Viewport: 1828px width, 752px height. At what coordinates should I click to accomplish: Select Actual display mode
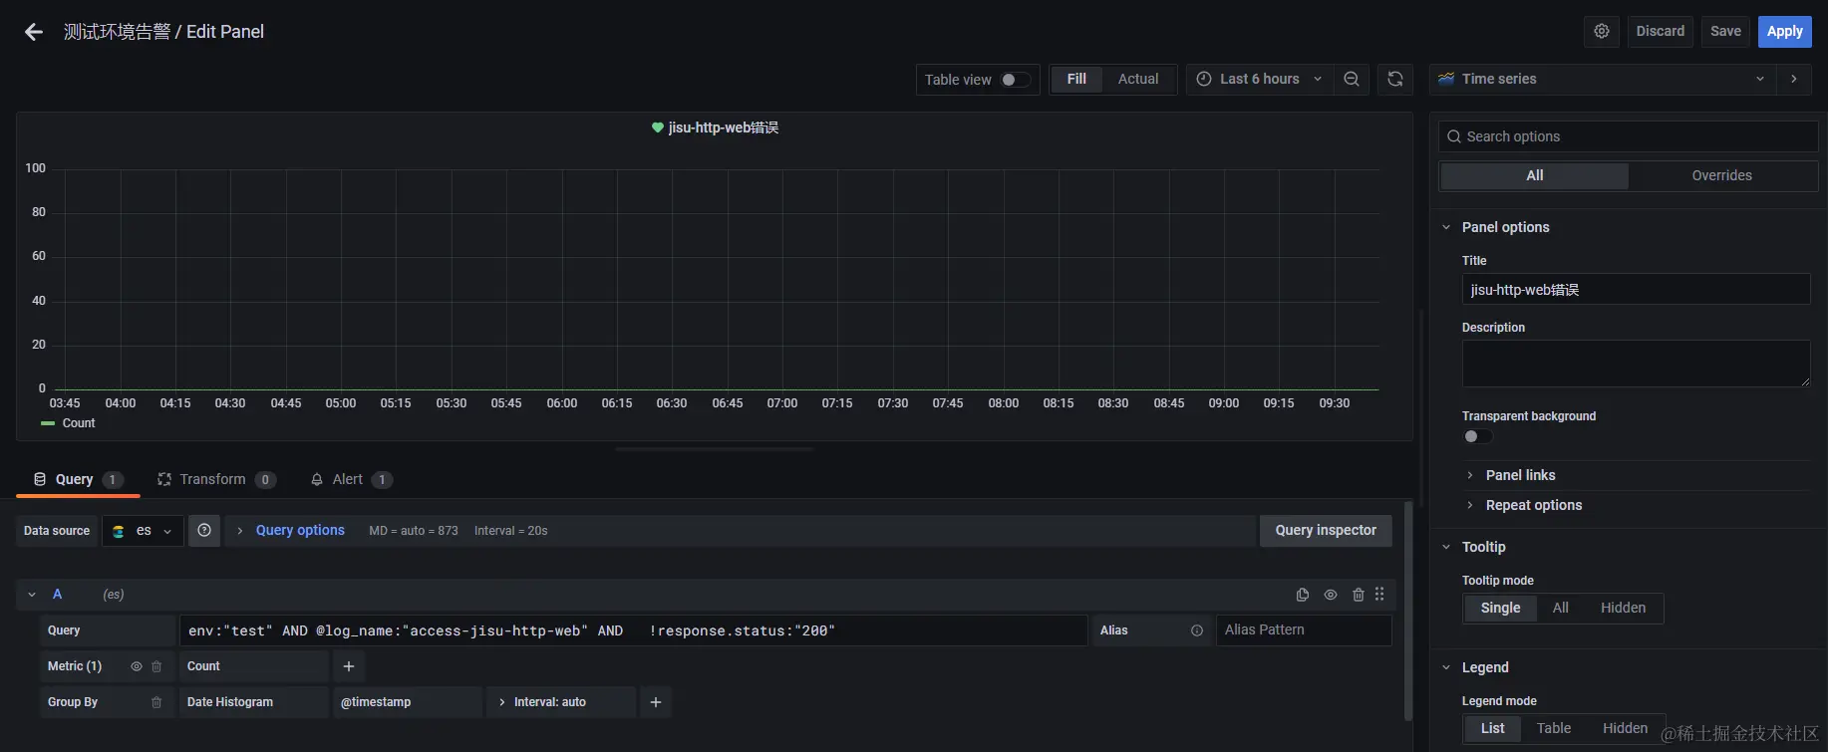click(1138, 79)
